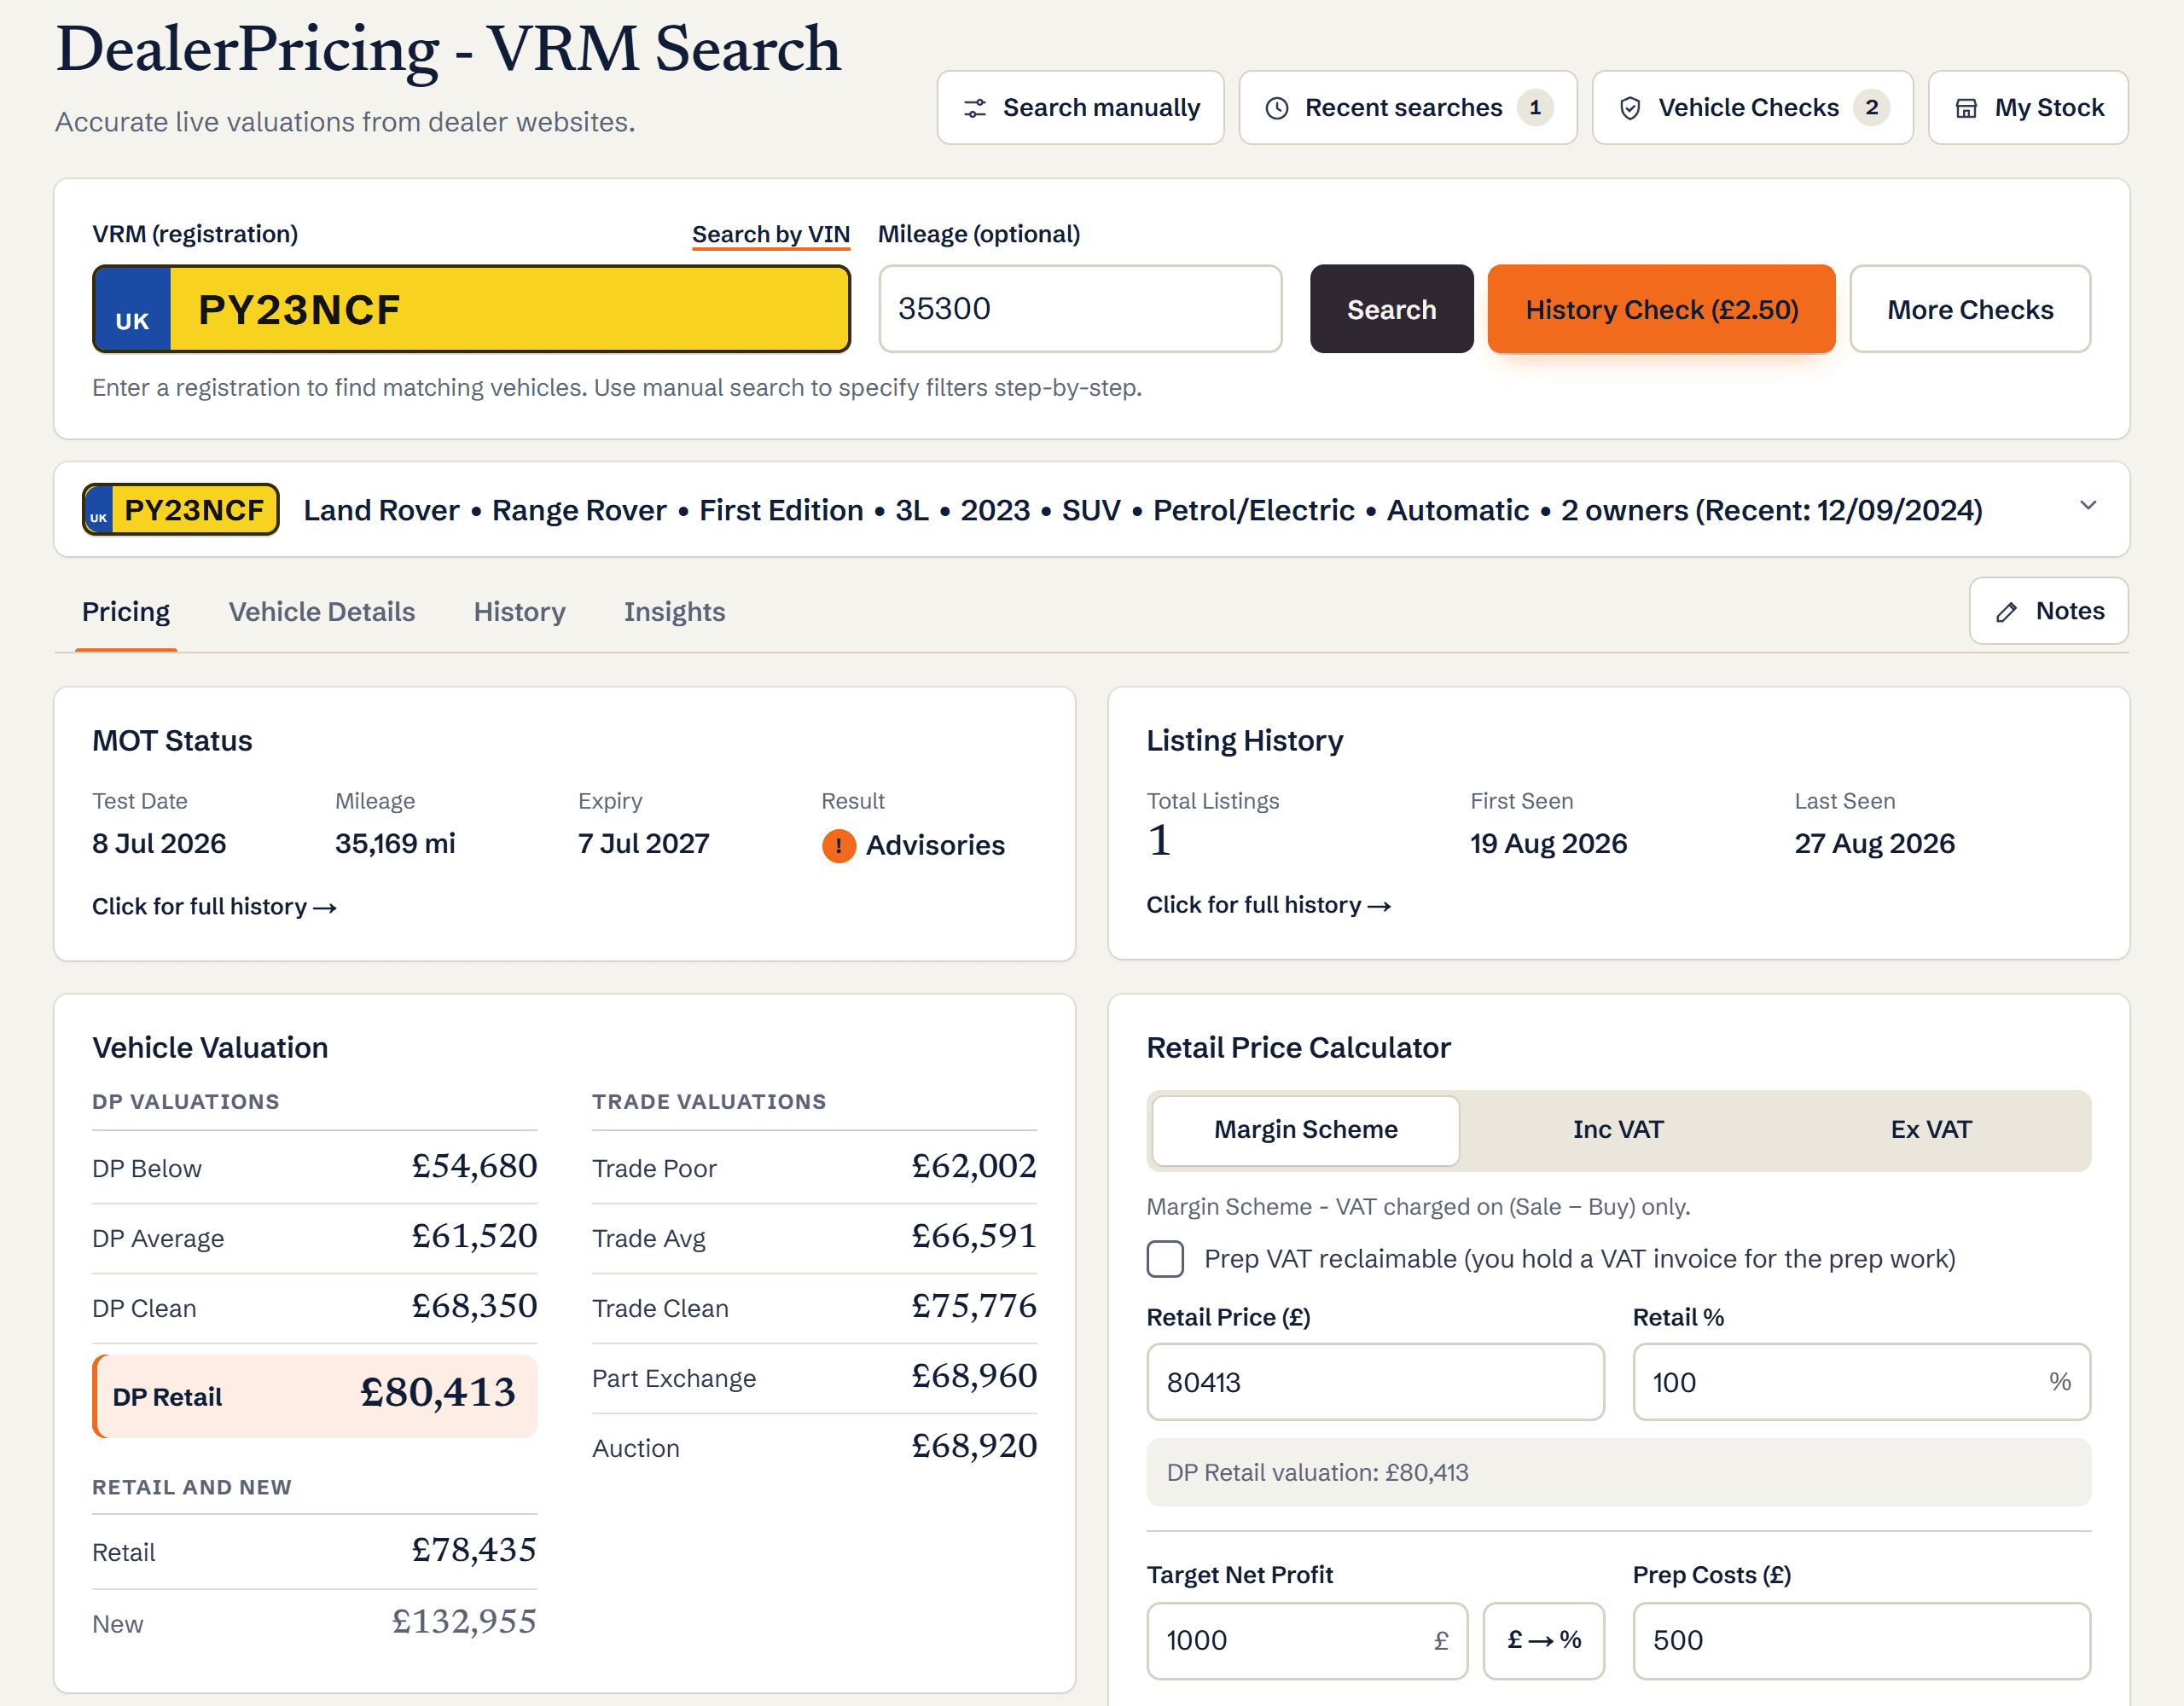The width and height of the screenshot is (2184, 1706).
Task: Click the Vehicle Checks count badge 2
Action: [x=1870, y=107]
